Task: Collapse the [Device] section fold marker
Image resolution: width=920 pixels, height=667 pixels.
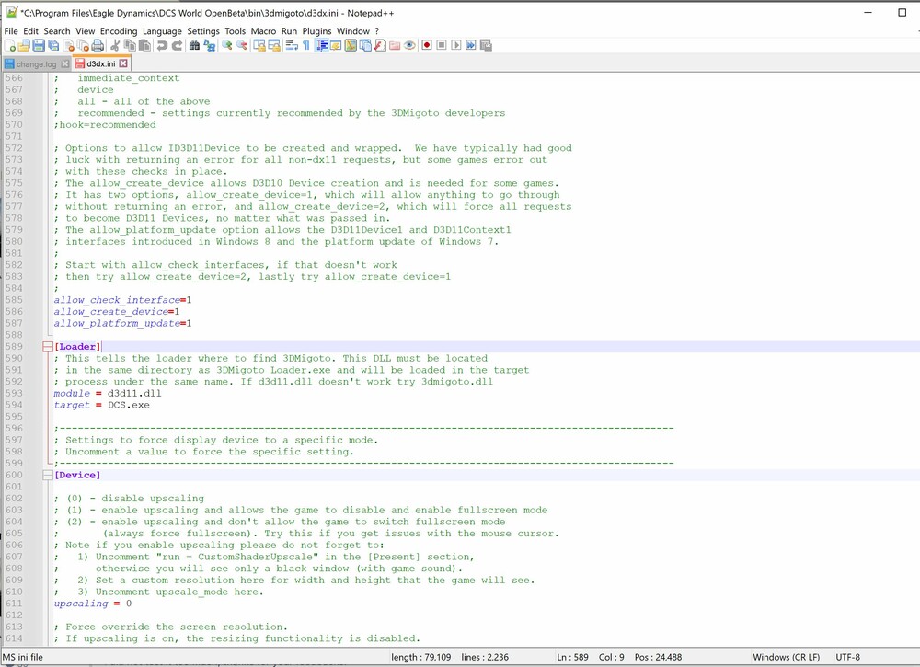Action: click(x=47, y=476)
